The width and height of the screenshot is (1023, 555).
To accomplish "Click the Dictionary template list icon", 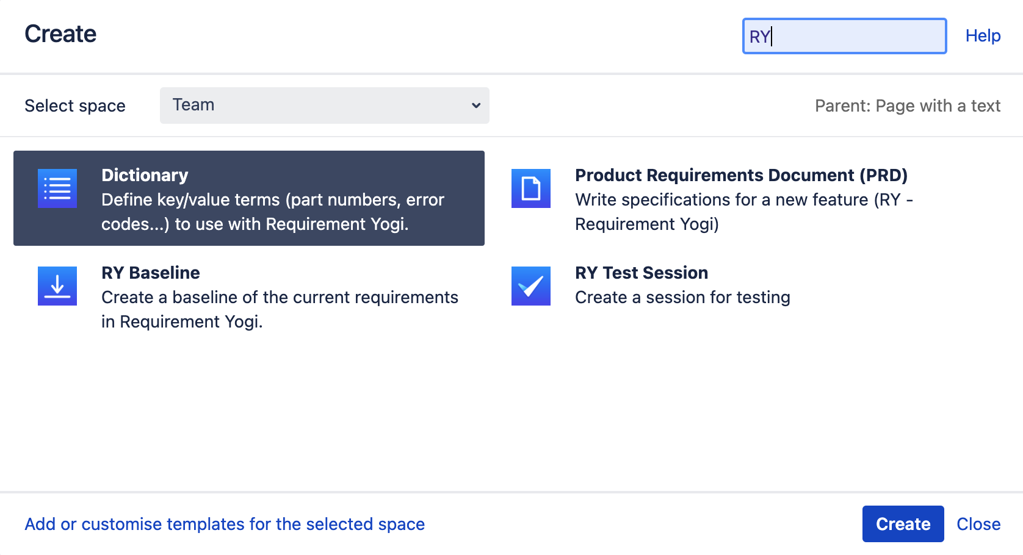I will click(x=57, y=188).
